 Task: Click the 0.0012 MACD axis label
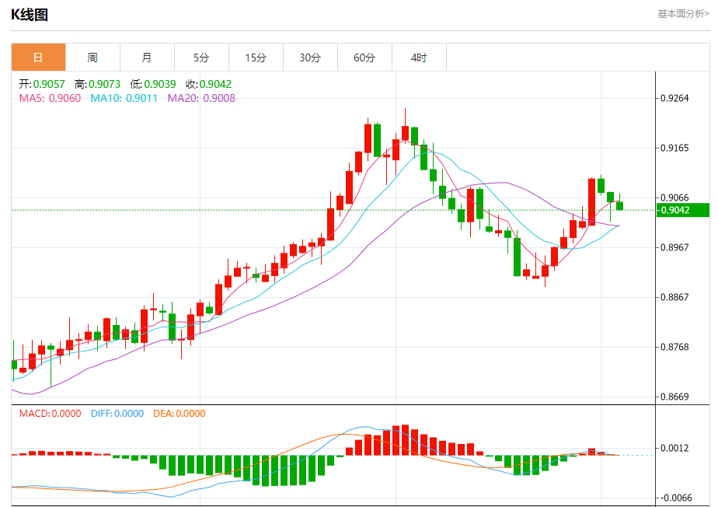pos(674,449)
